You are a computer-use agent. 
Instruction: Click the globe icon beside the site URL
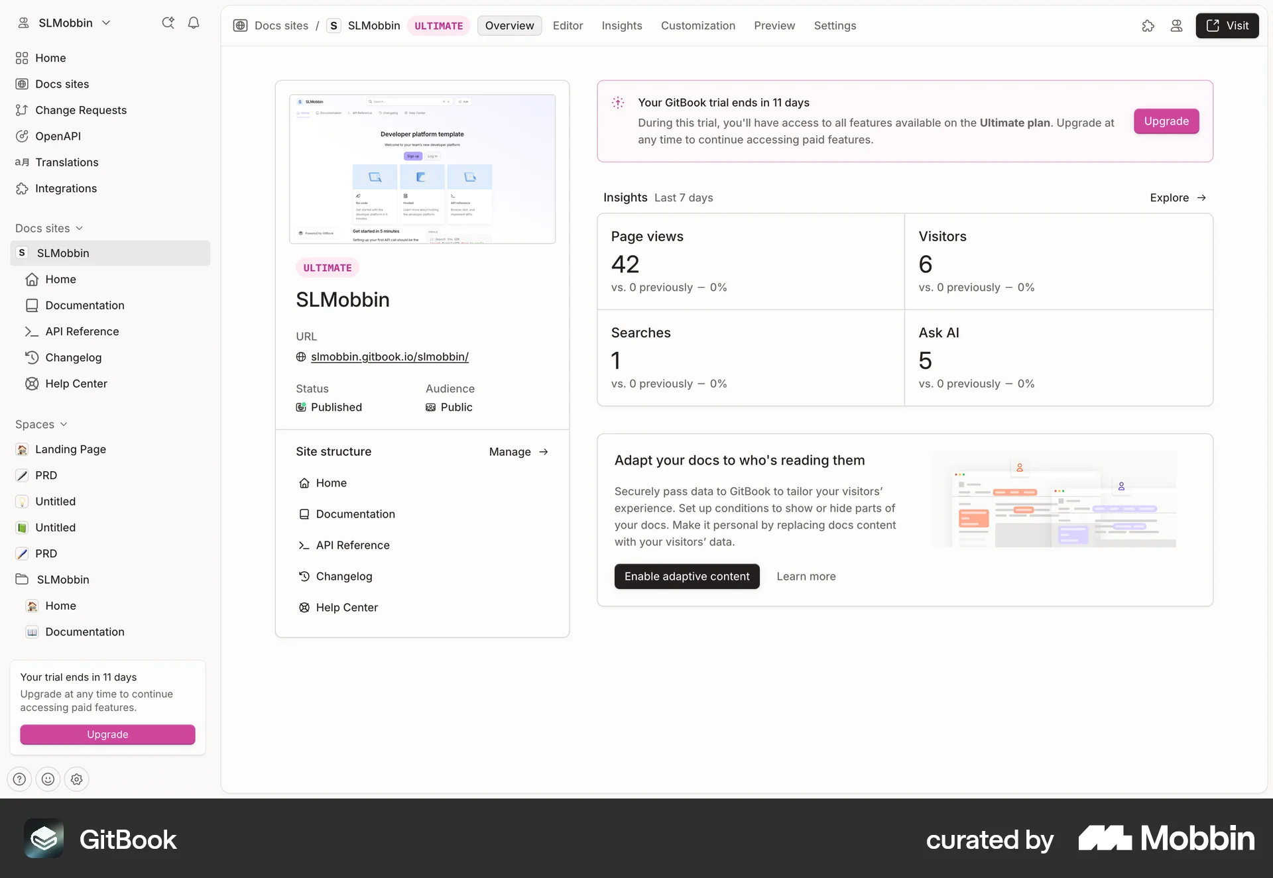point(301,357)
